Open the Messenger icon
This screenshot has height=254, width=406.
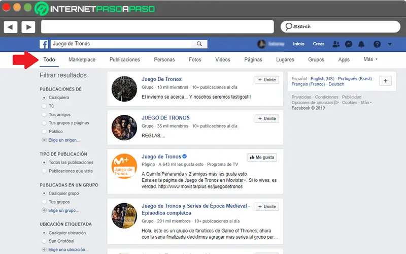[349, 44]
